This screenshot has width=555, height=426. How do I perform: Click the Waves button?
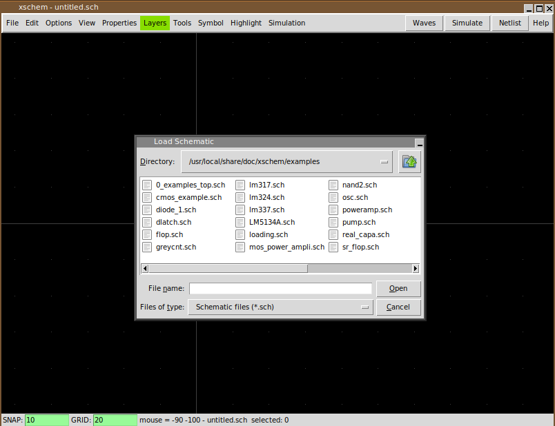[424, 23]
